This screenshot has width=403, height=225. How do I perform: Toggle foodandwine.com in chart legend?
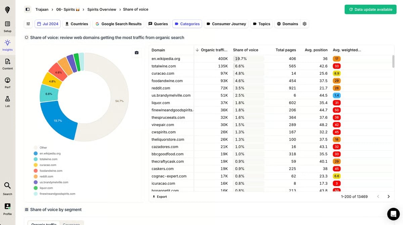[x=48, y=171]
